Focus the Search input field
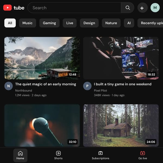This screenshot has height=163, width=163. coord(74,8)
